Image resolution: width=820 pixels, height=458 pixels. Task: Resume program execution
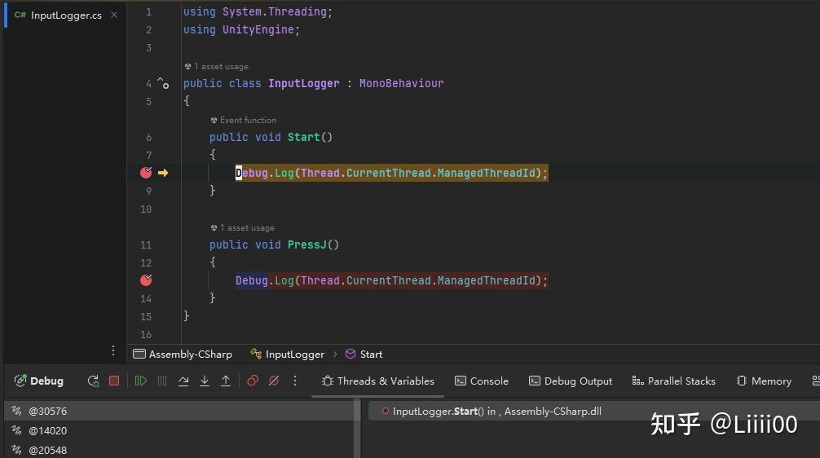pyautogui.click(x=141, y=381)
